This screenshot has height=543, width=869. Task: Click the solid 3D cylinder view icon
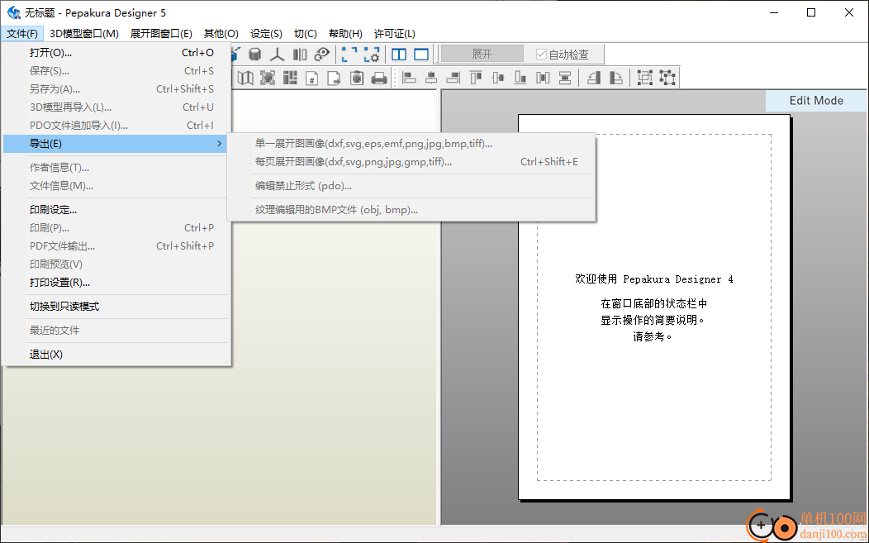tap(254, 54)
